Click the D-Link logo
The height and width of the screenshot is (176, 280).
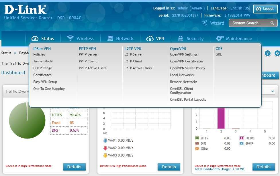point(25,9)
